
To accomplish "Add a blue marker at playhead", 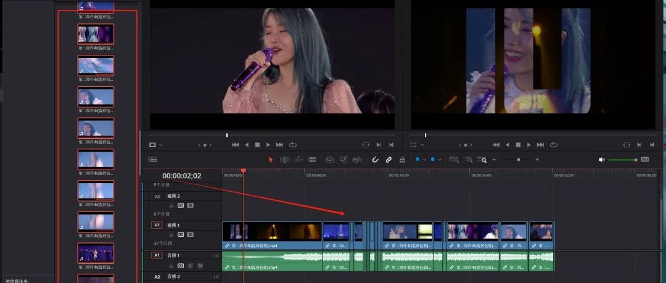I will (433, 160).
